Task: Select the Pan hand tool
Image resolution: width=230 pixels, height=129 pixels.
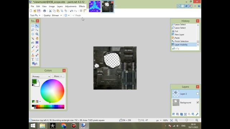Action: tap(37, 38)
